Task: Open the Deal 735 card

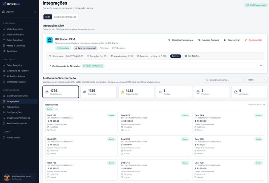Action: click(81, 170)
